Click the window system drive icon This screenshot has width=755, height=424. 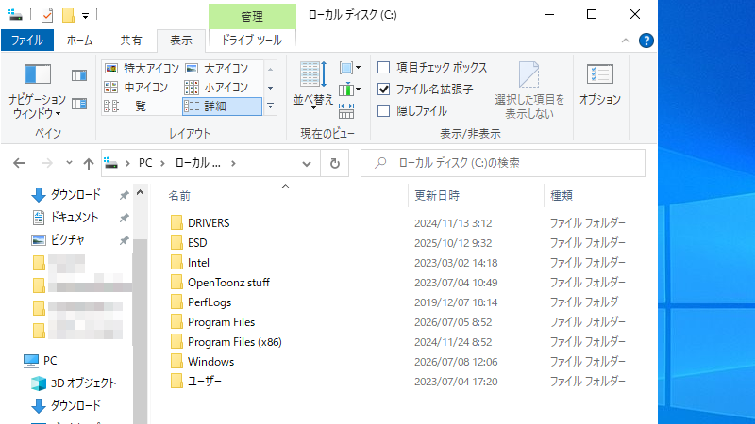[15, 15]
